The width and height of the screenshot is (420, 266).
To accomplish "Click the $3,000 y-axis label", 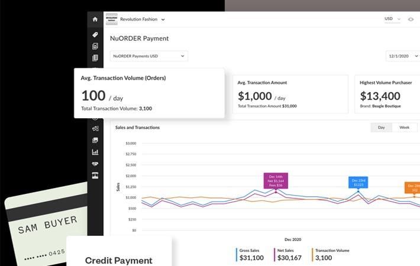I will click(x=131, y=144).
